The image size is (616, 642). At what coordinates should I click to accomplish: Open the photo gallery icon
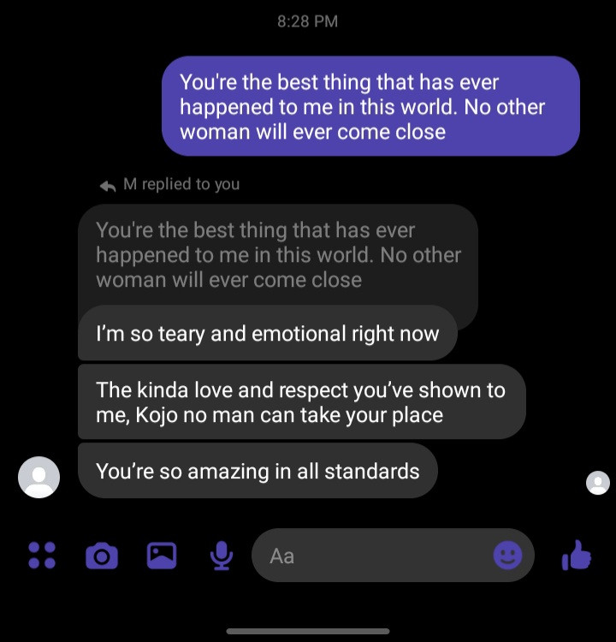[x=162, y=556]
